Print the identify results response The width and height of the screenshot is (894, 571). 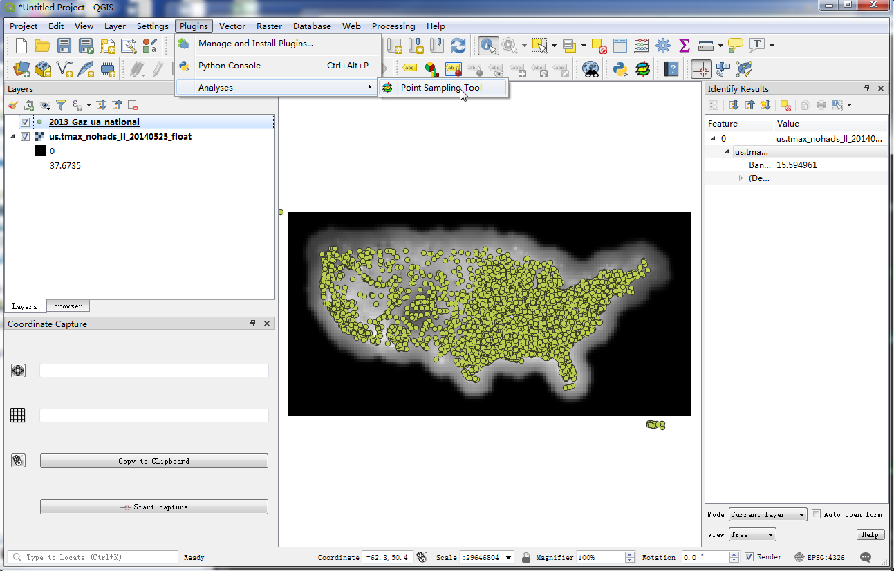pos(821,105)
